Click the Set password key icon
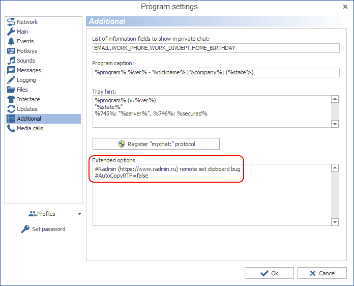Screen dimensions: 354x286 pos(25,229)
